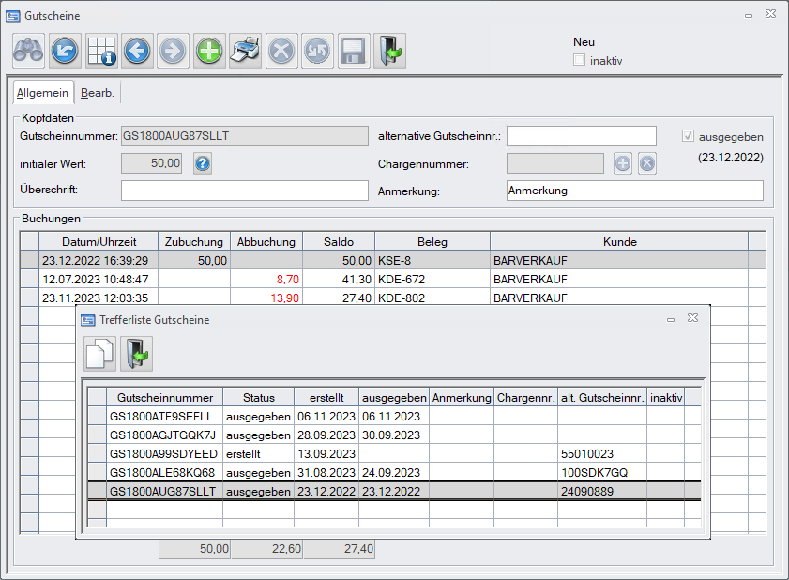Image resolution: width=789 pixels, height=580 pixels.
Task: Print the voucher using printer icon
Action: tap(245, 51)
